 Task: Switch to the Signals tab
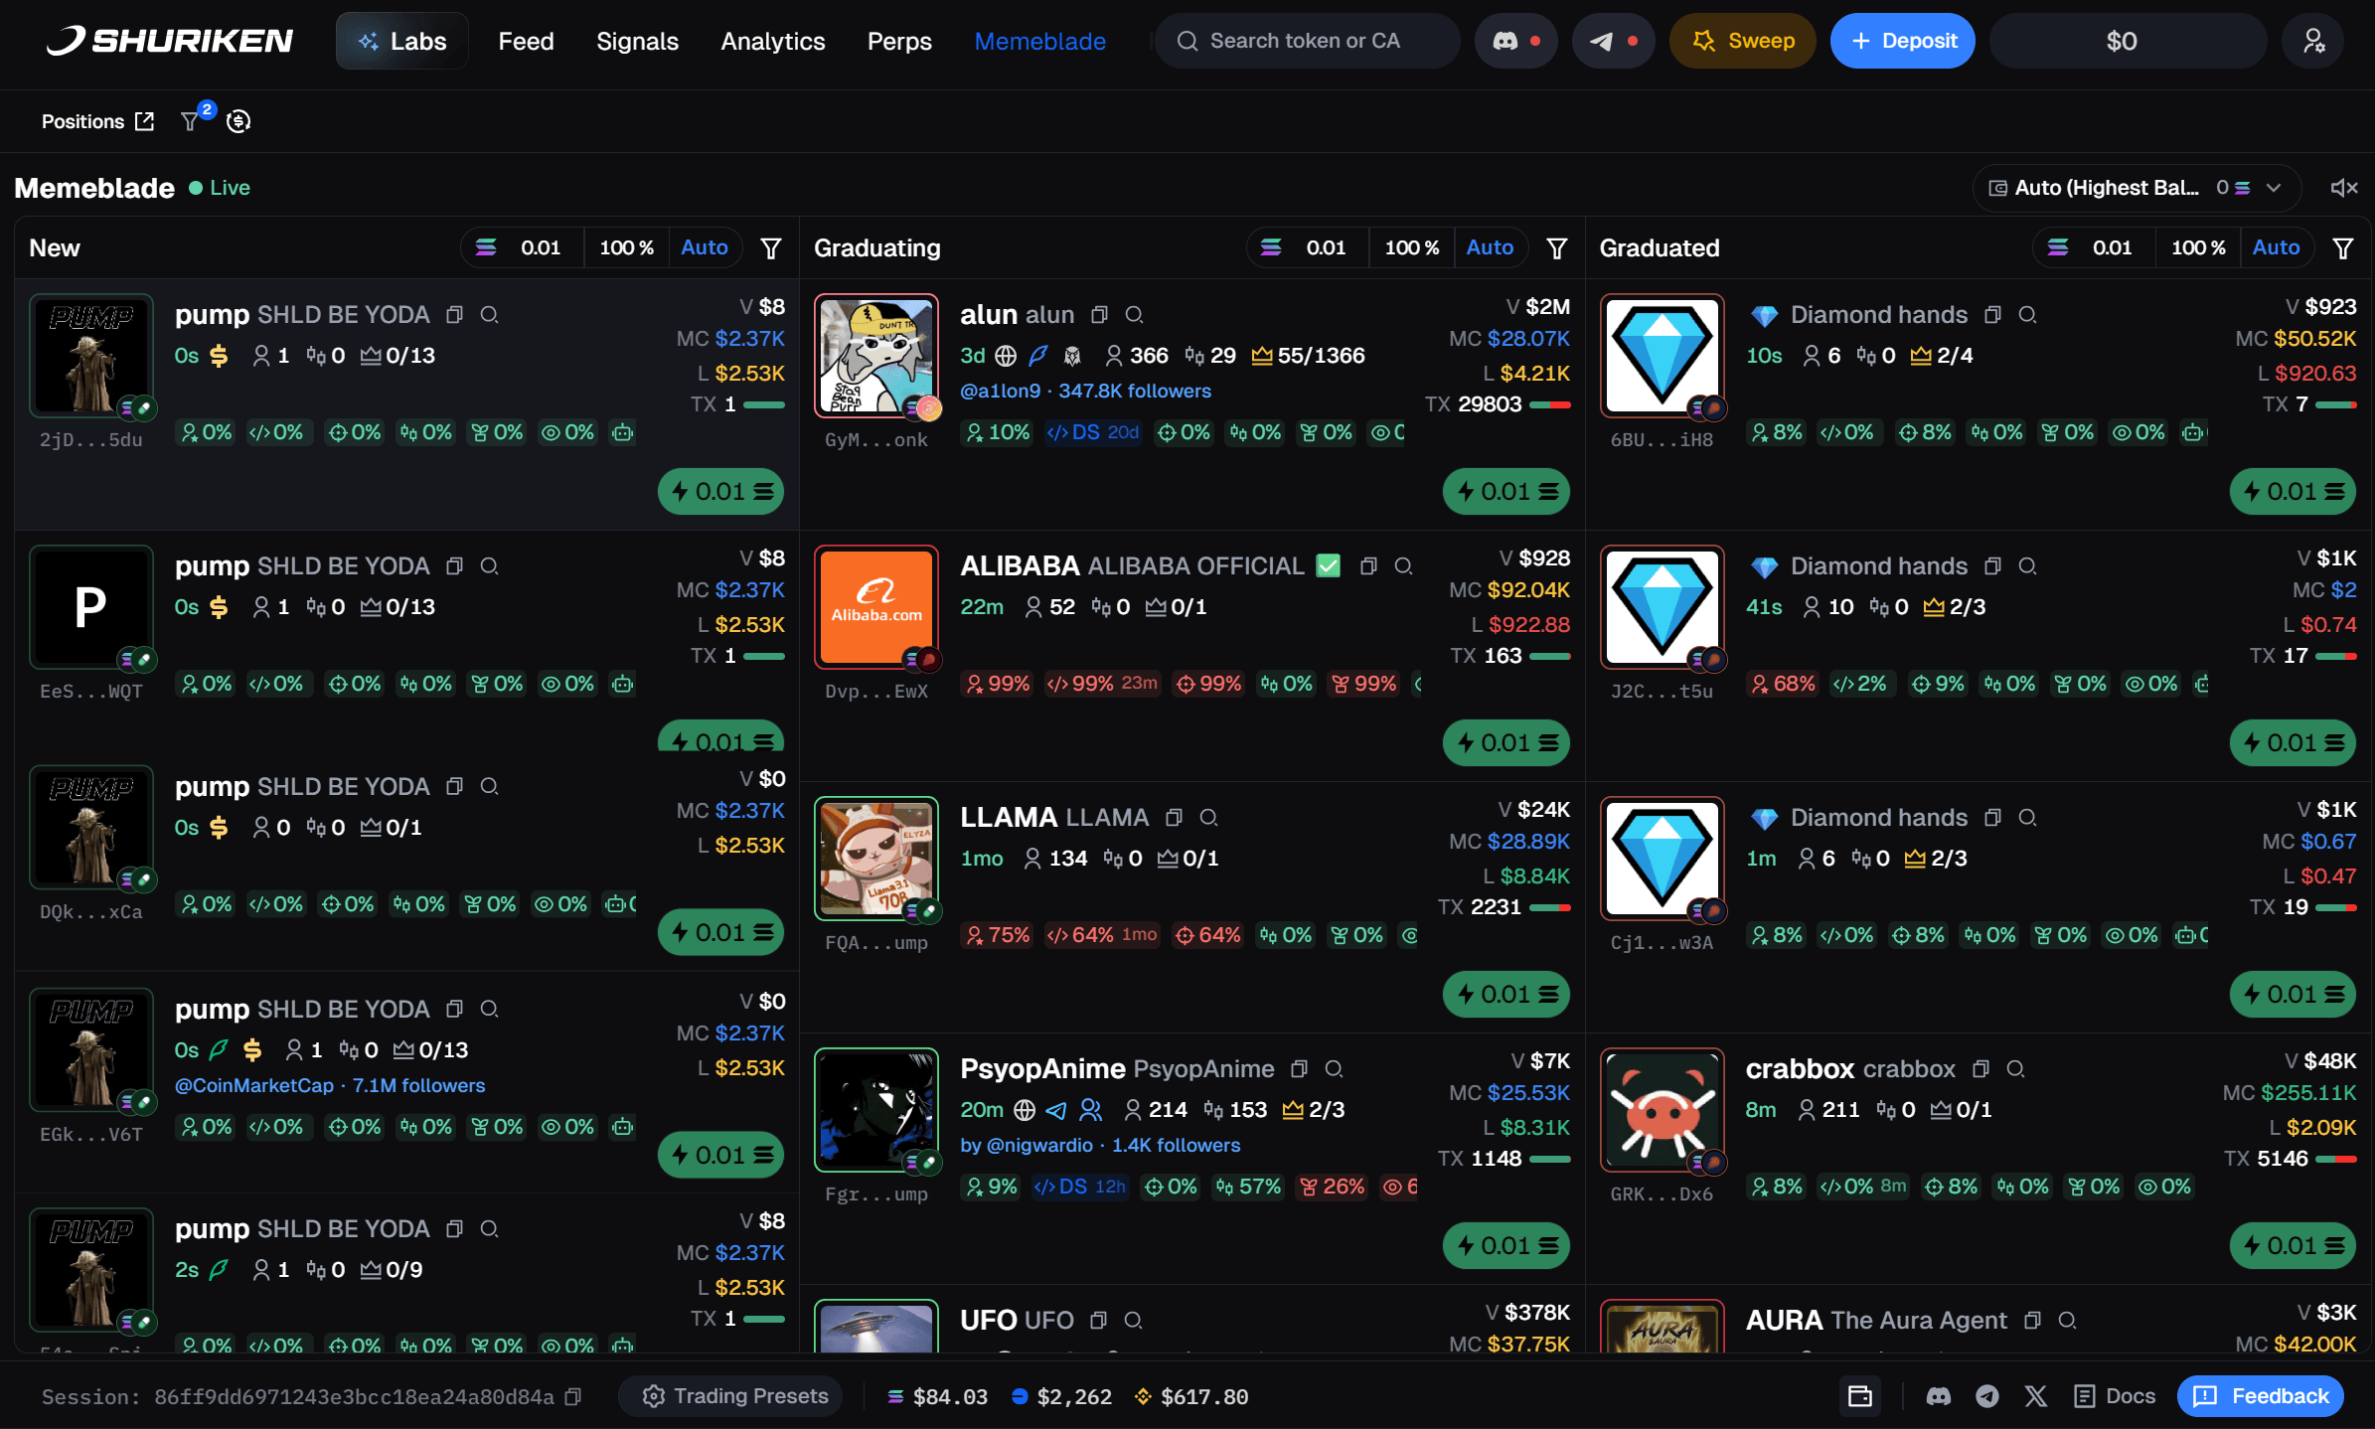point(637,41)
